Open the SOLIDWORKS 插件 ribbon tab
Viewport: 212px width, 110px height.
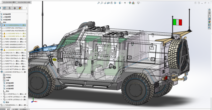9,2
